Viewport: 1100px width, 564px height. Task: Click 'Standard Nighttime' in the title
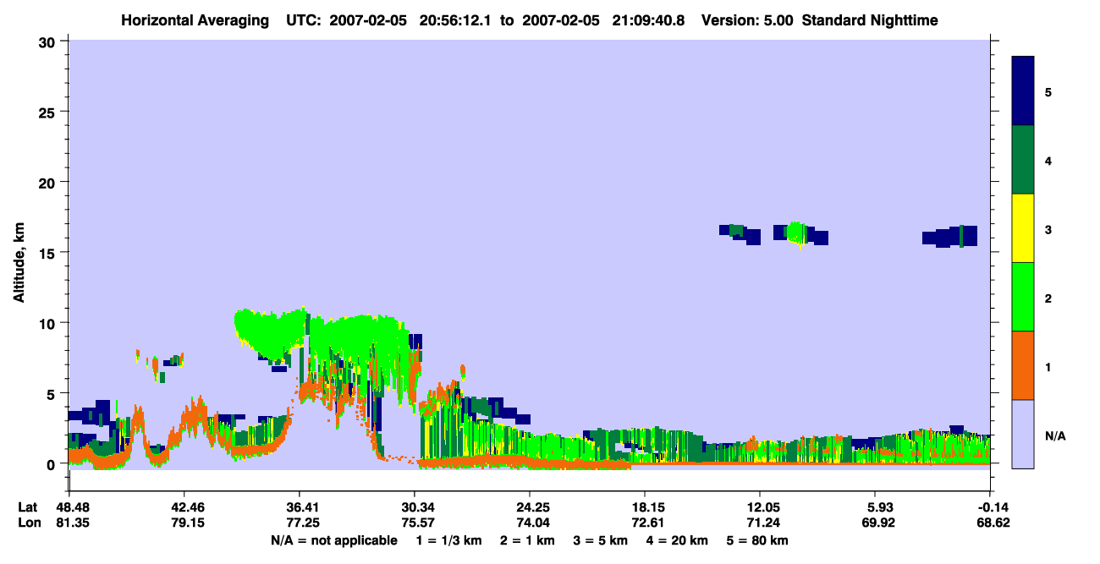pos(870,20)
